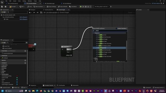Open the Asset menu
This screenshot has height=93, width=166.
tap(15, 1)
